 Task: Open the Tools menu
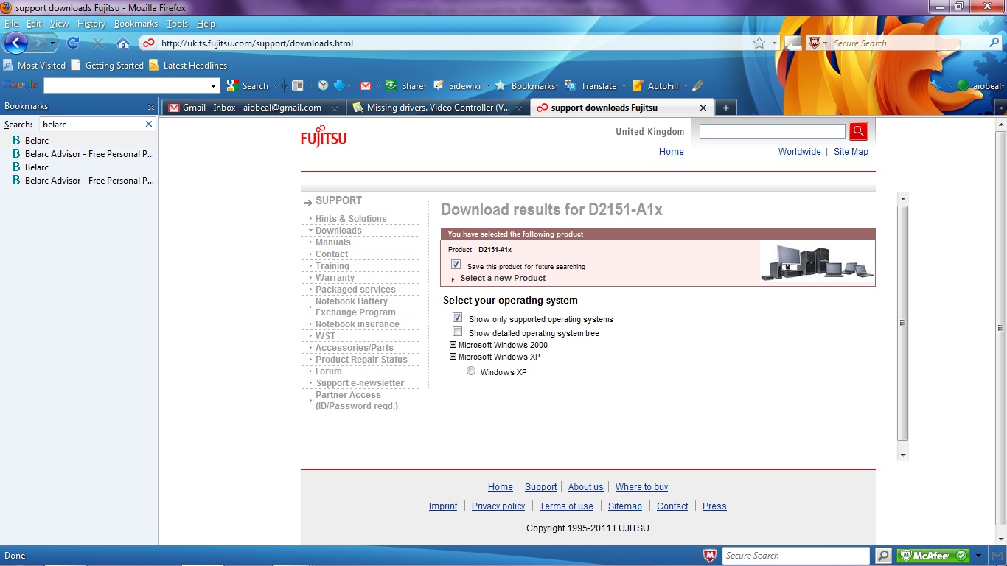(x=177, y=24)
